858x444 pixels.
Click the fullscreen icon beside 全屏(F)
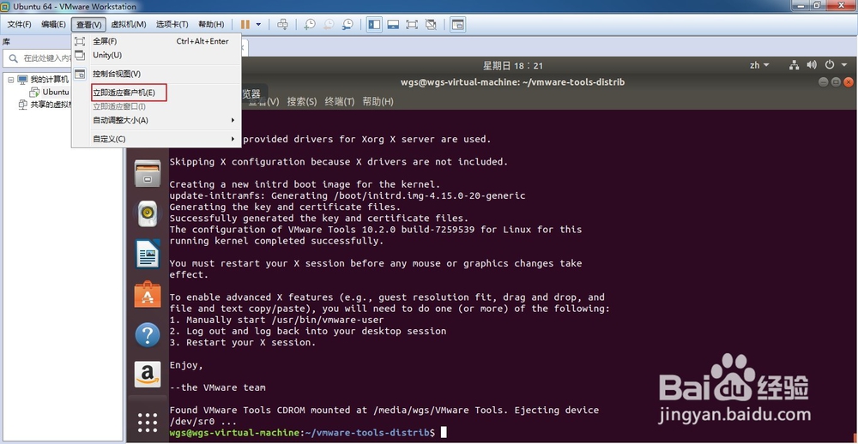pyautogui.click(x=80, y=41)
